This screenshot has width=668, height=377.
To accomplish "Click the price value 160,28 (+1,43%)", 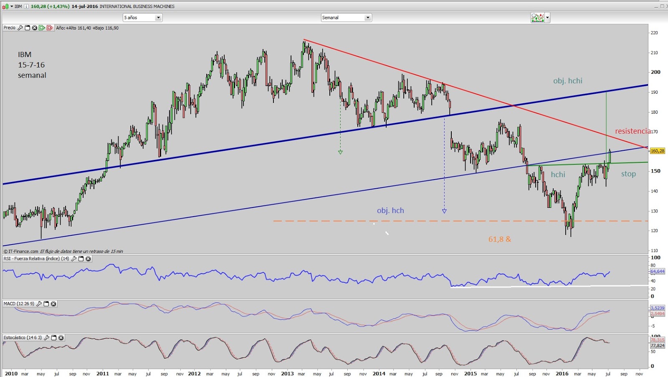I will (x=50, y=6).
